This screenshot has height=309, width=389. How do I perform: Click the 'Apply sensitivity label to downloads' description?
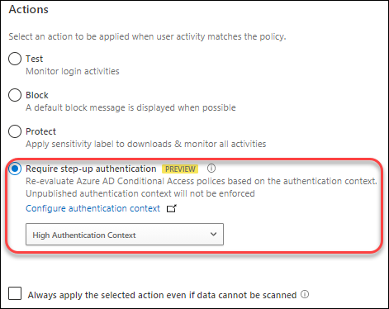tap(146, 144)
